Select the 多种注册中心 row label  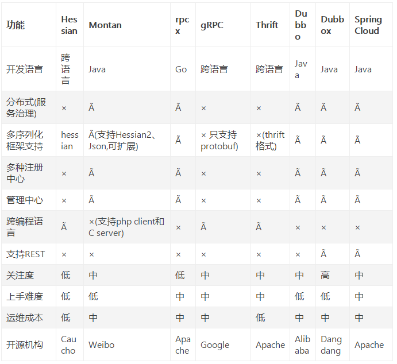pyautogui.click(x=25, y=173)
